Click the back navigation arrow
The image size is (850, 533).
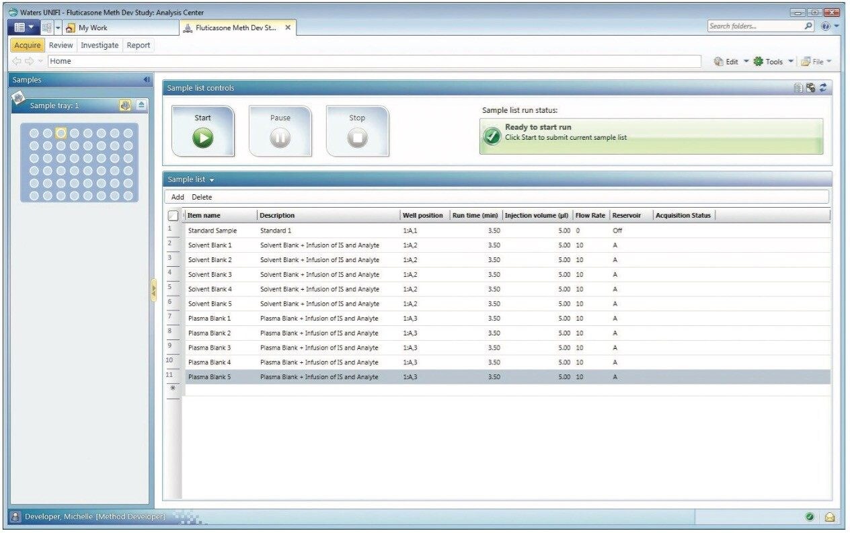tap(17, 61)
